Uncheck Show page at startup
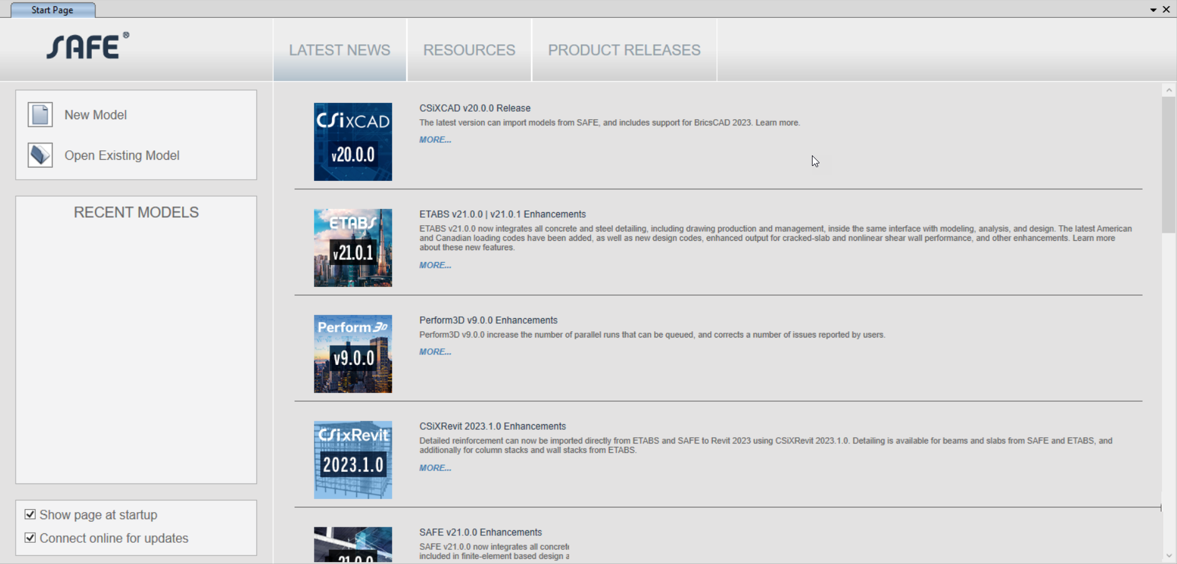1177x564 pixels. pyautogui.click(x=30, y=514)
